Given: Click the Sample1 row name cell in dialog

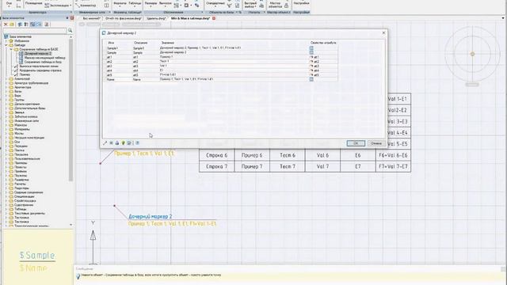Looking at the screenshot, I should (112, 47).
